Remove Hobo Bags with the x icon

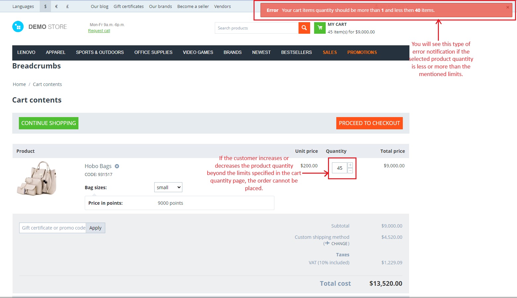(x=117, y=166)
